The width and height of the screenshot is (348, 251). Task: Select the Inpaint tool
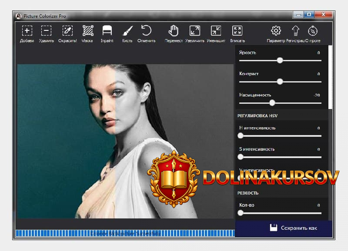[x=107, y=31]
